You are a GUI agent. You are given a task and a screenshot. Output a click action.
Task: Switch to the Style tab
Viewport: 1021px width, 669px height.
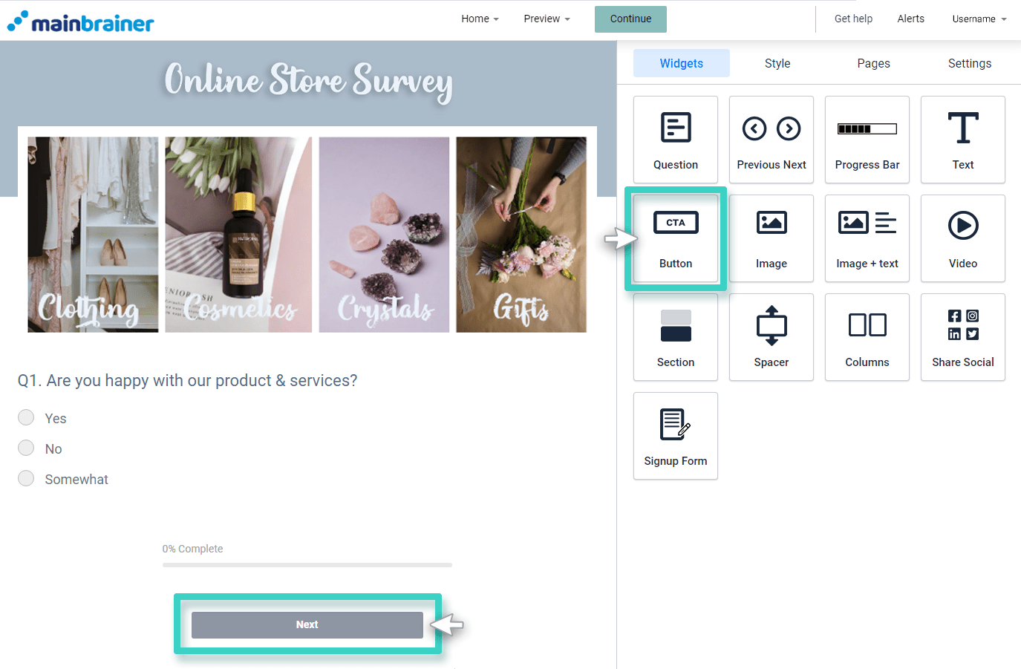[x=777, y=64]
